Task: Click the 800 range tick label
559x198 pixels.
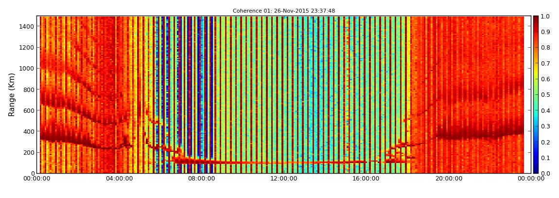Action: pos(29,90)
